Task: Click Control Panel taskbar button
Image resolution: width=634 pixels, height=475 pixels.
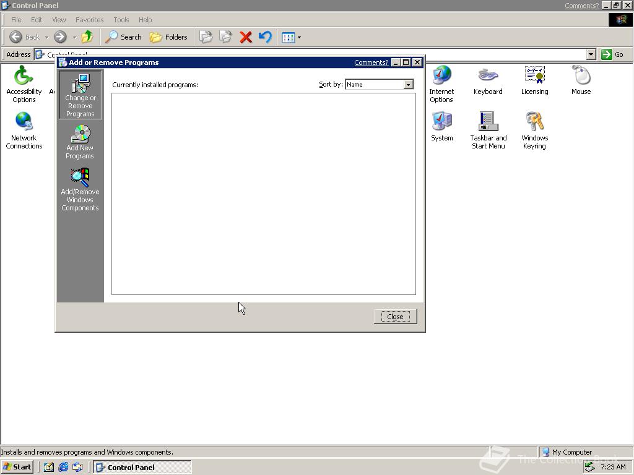Action: 142,468
